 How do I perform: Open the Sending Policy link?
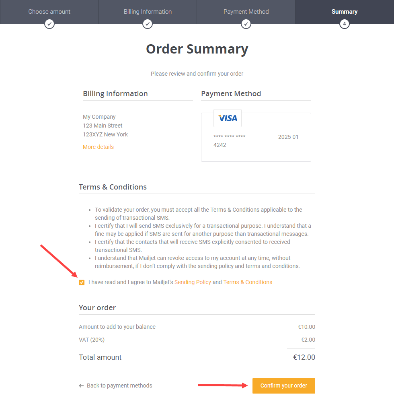click(x=193, y=282)
